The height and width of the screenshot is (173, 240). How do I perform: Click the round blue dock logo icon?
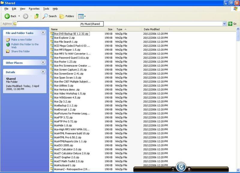[x=181, y=166]
